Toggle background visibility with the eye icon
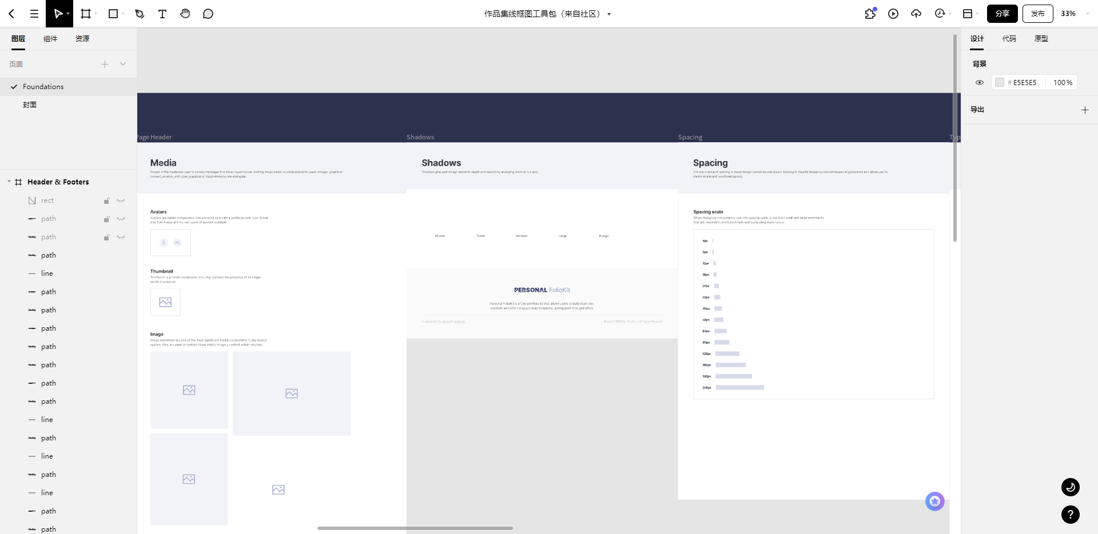The height and width of the screenshot is (534, 1098). [x=980, y=83]
